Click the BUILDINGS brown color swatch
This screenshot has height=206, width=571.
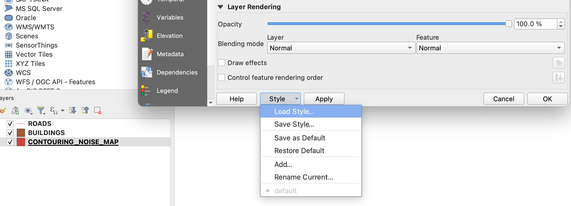[x=21, y=133]
